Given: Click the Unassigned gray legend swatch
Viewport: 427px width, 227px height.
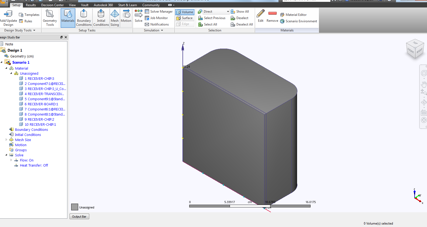Looking at the screenshot, I should pyautogui.click(x=75, y=207).
